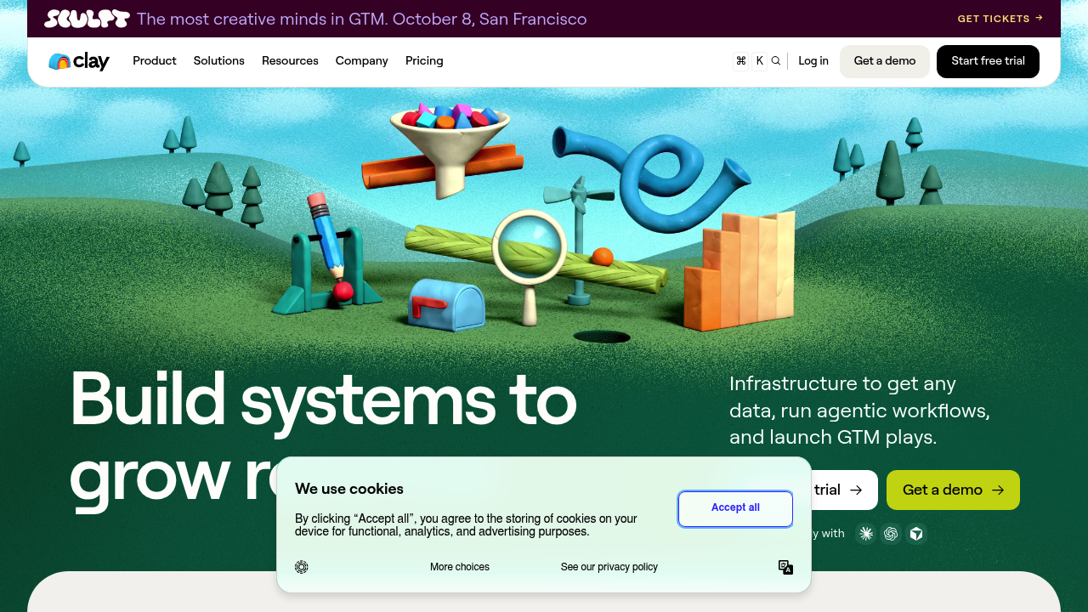1088x612 pixels.
Task: Open search with the magnifier icon
Action: [x=775, y=61]
